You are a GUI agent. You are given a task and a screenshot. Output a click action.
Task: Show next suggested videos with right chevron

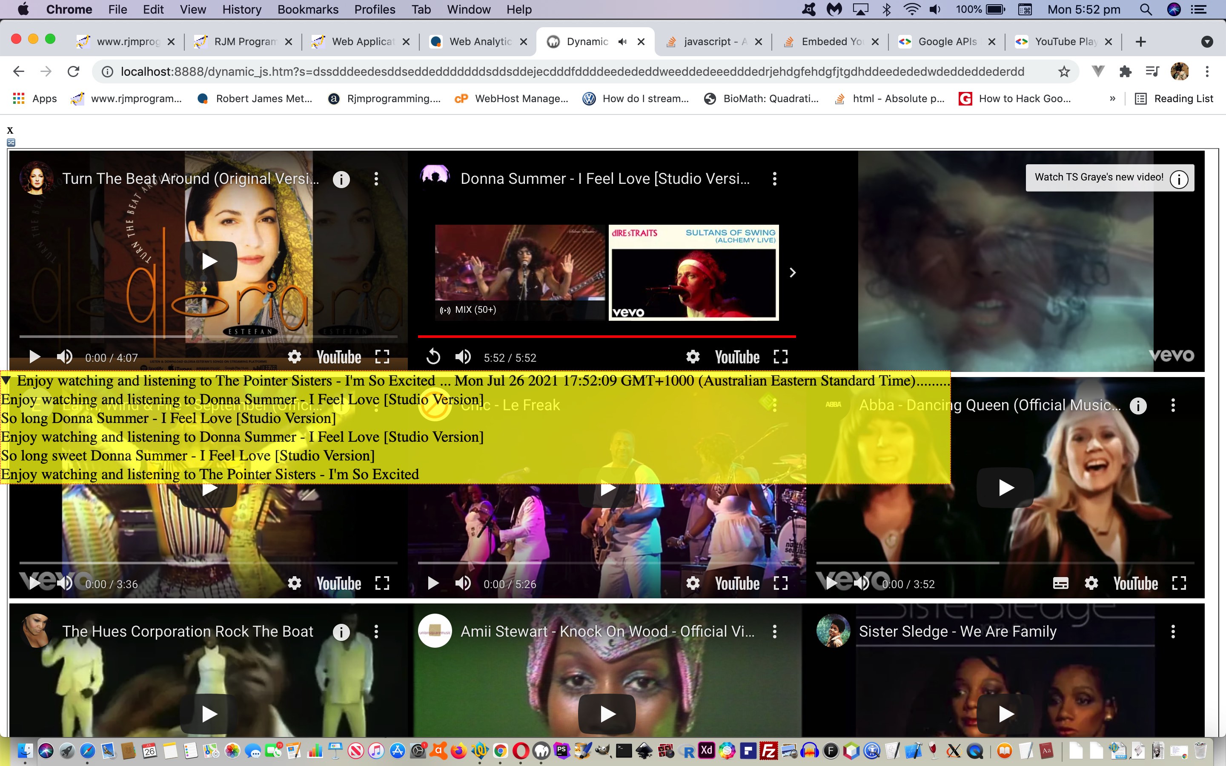[x=793, y=272]
